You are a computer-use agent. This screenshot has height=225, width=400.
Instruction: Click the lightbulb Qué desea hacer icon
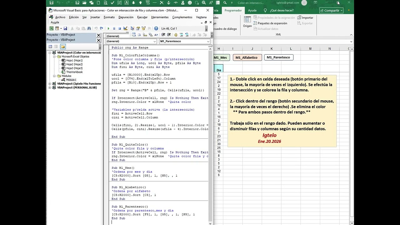265,10
